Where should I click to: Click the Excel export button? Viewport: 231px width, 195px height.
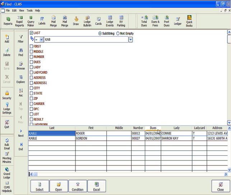[97, 186]
